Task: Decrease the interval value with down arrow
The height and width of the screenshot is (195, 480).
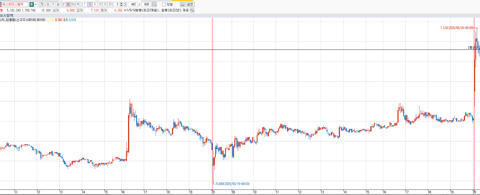Action: click(121, 6)
